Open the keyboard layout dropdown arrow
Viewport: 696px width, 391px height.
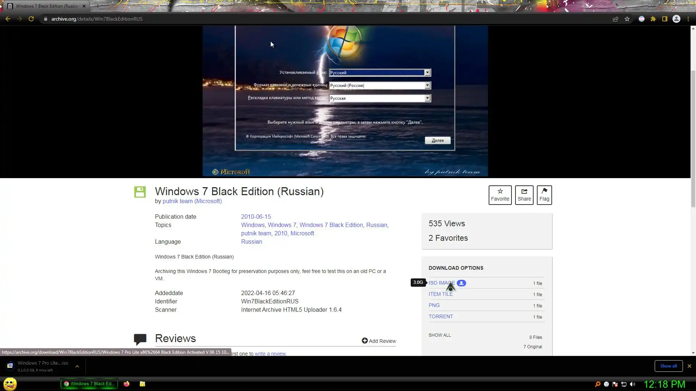pos(427,98)
